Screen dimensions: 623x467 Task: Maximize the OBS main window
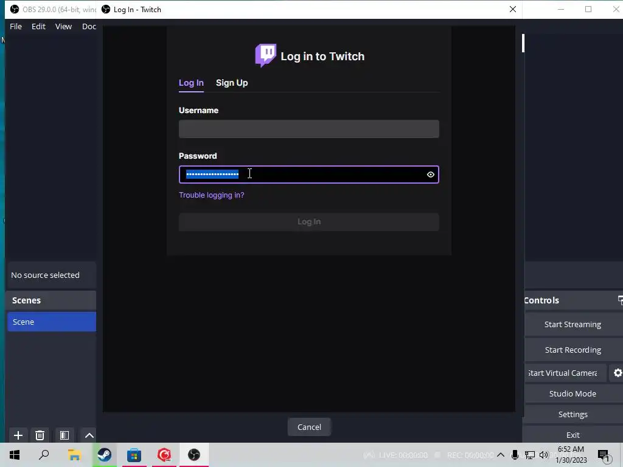pyautogui.click(x=588, y=9)
